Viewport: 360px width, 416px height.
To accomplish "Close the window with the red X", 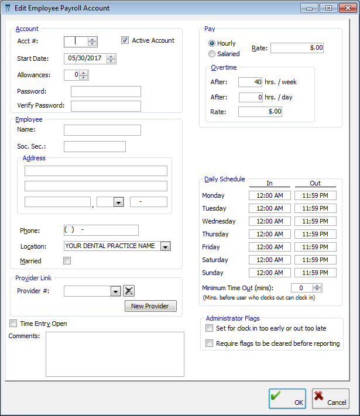I will pyautogui.click(x=348, y=8).
